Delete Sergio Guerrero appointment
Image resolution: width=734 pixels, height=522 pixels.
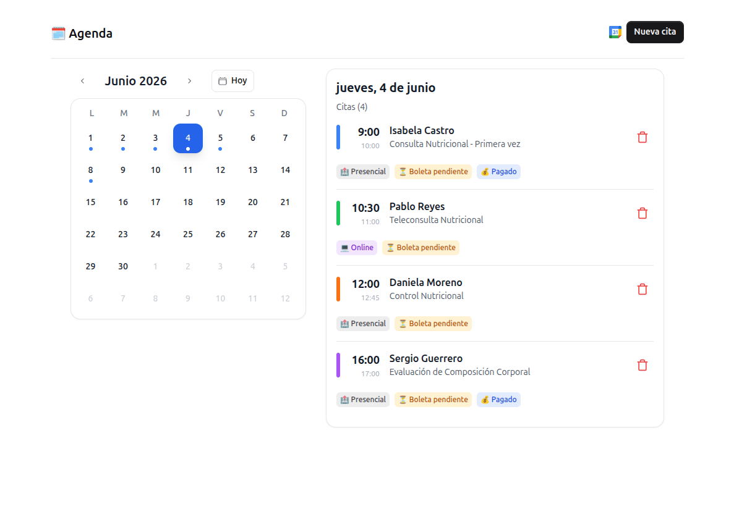[642, 365]
